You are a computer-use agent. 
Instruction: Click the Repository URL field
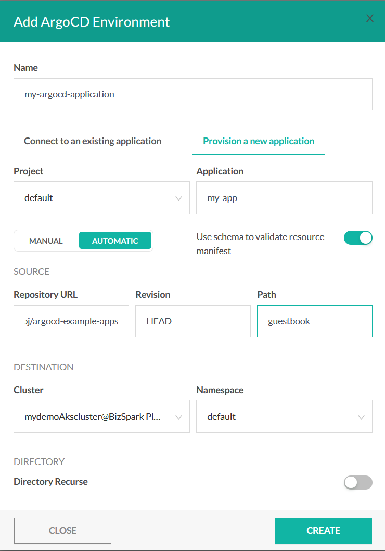71,321
